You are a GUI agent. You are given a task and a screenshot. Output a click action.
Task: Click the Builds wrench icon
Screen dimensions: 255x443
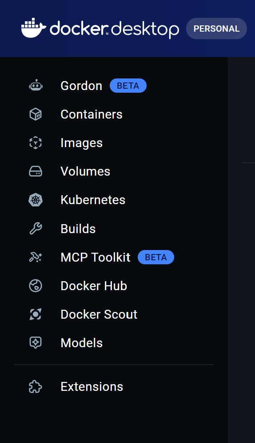point(36,229)
